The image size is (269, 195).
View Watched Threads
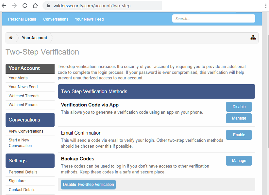(24, 96)
